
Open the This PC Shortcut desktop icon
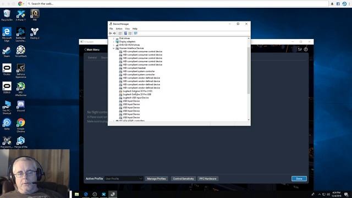click(7, 107)
